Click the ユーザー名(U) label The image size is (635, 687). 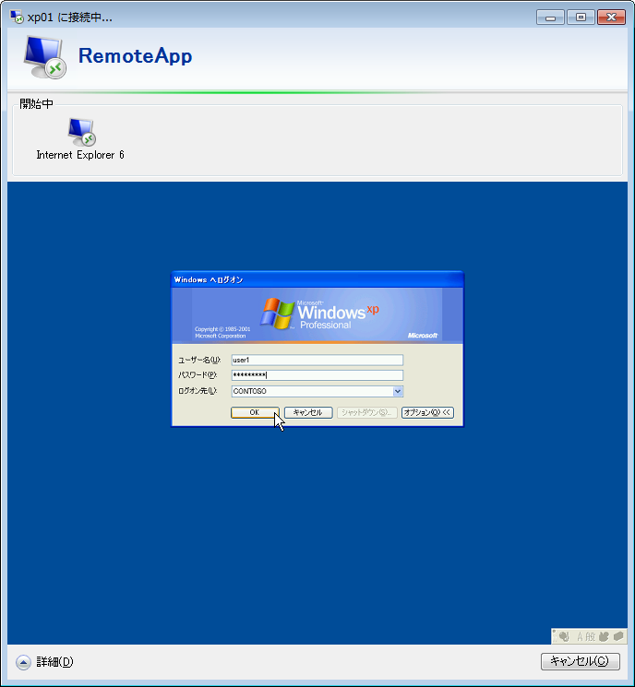click(x=199, y=361)
